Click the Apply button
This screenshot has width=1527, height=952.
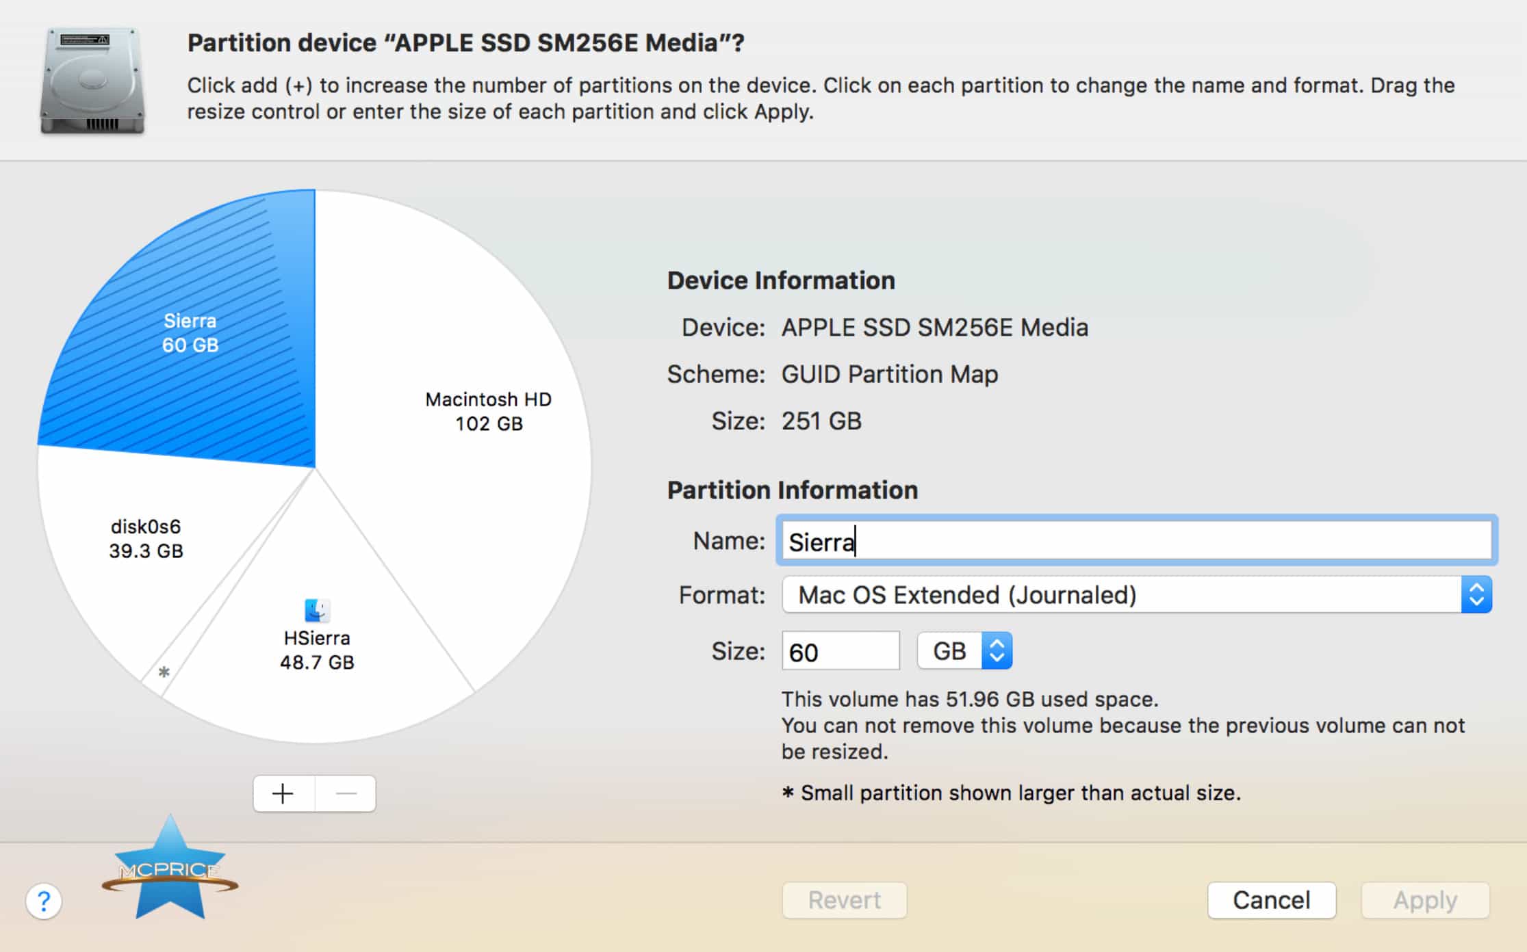click(x=1425, y=900)
